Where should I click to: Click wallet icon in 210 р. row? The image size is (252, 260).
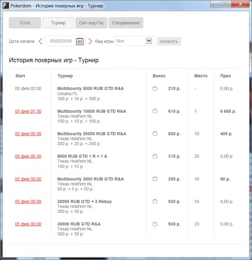155,89
